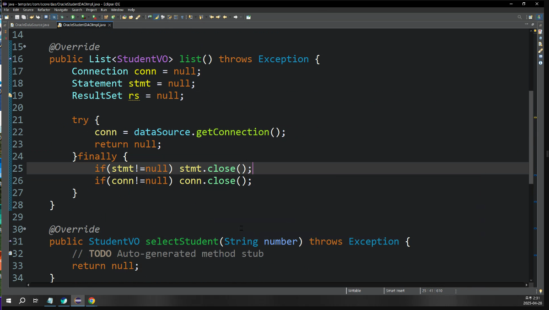Open the Window menu
Viewport: 549px width, 310px height.
click(x=117, y=10)
